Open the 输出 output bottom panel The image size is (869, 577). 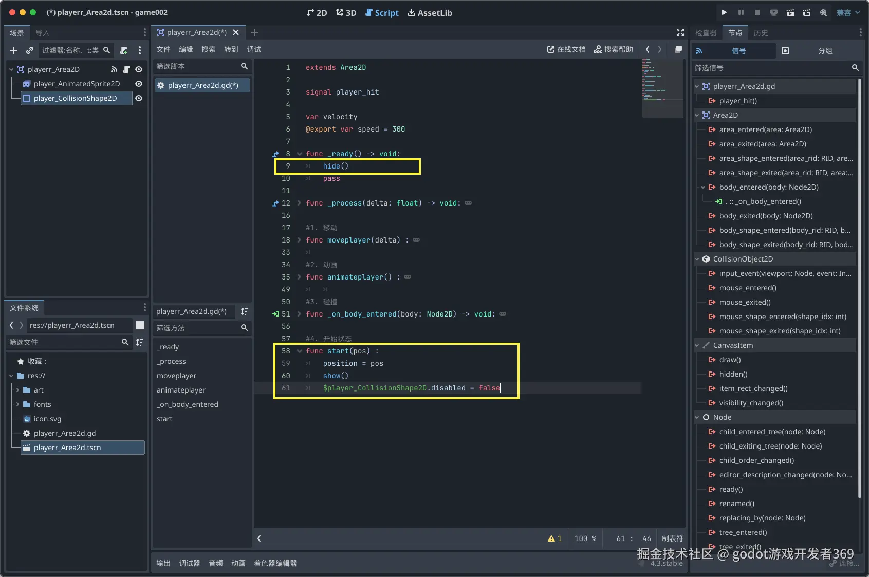163,563
